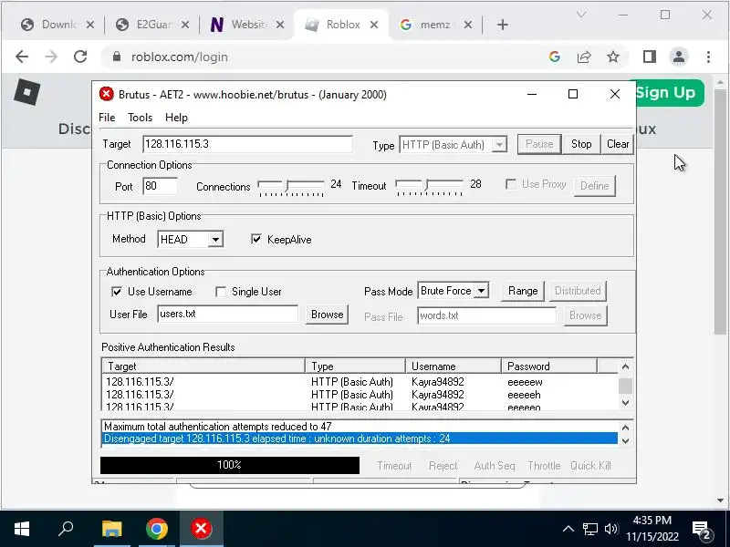
Task: Click the Stop button
Action: (581, 144)
